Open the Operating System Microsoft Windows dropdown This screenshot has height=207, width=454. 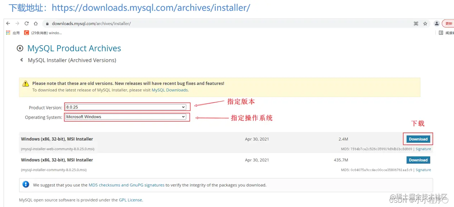[126, 117]
